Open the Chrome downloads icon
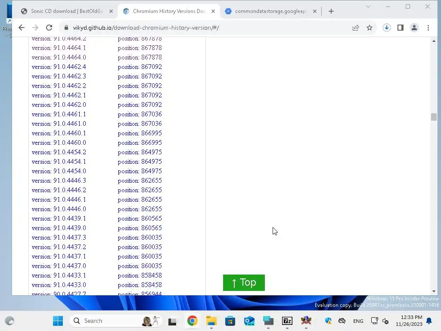Image resolution: width=441 pixels, height=331 pixels. [x=386, y=28]
